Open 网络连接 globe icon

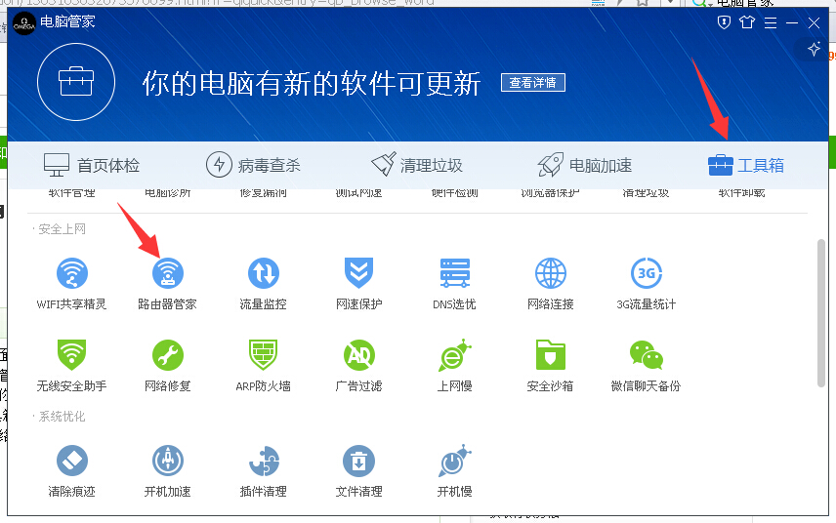[x=550, y=274]
